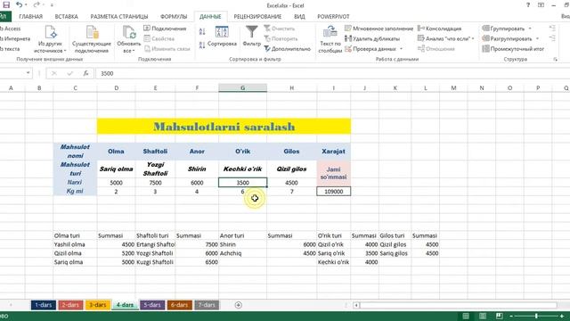Select column G header
The image size is (570, 321).
pos(243,88)
